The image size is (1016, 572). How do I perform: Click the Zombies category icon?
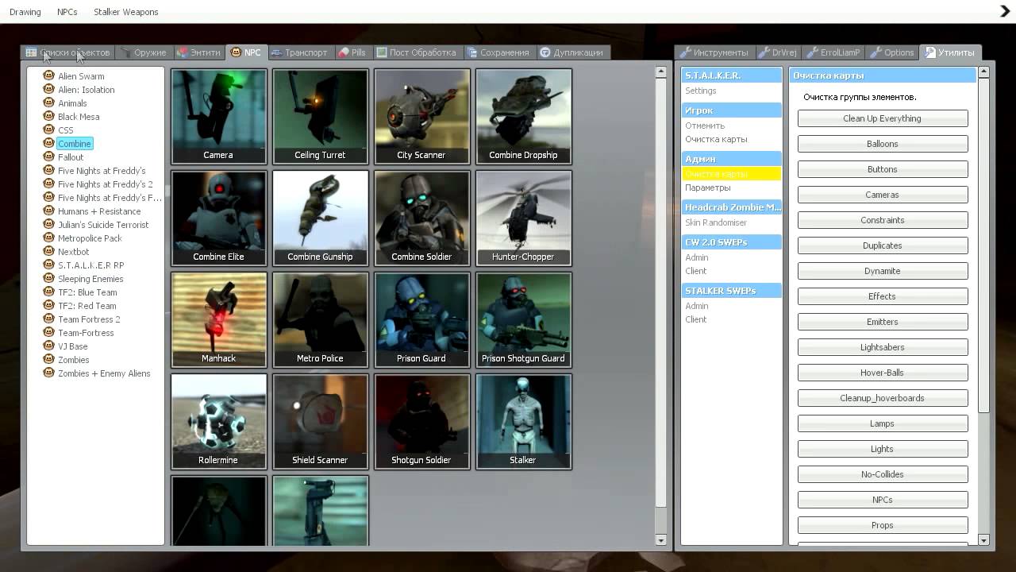[x=49, y=360]
